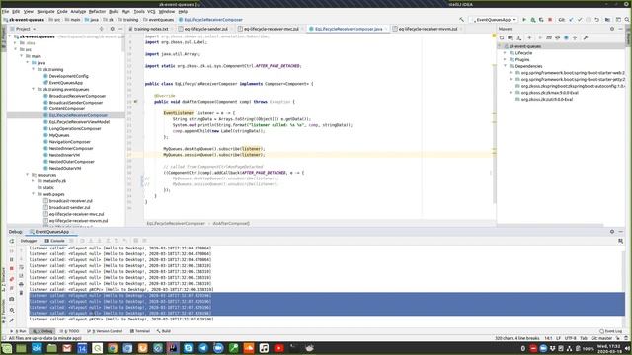
Task: Expand the metainfo.zk folder
Action: click(34, 181)
